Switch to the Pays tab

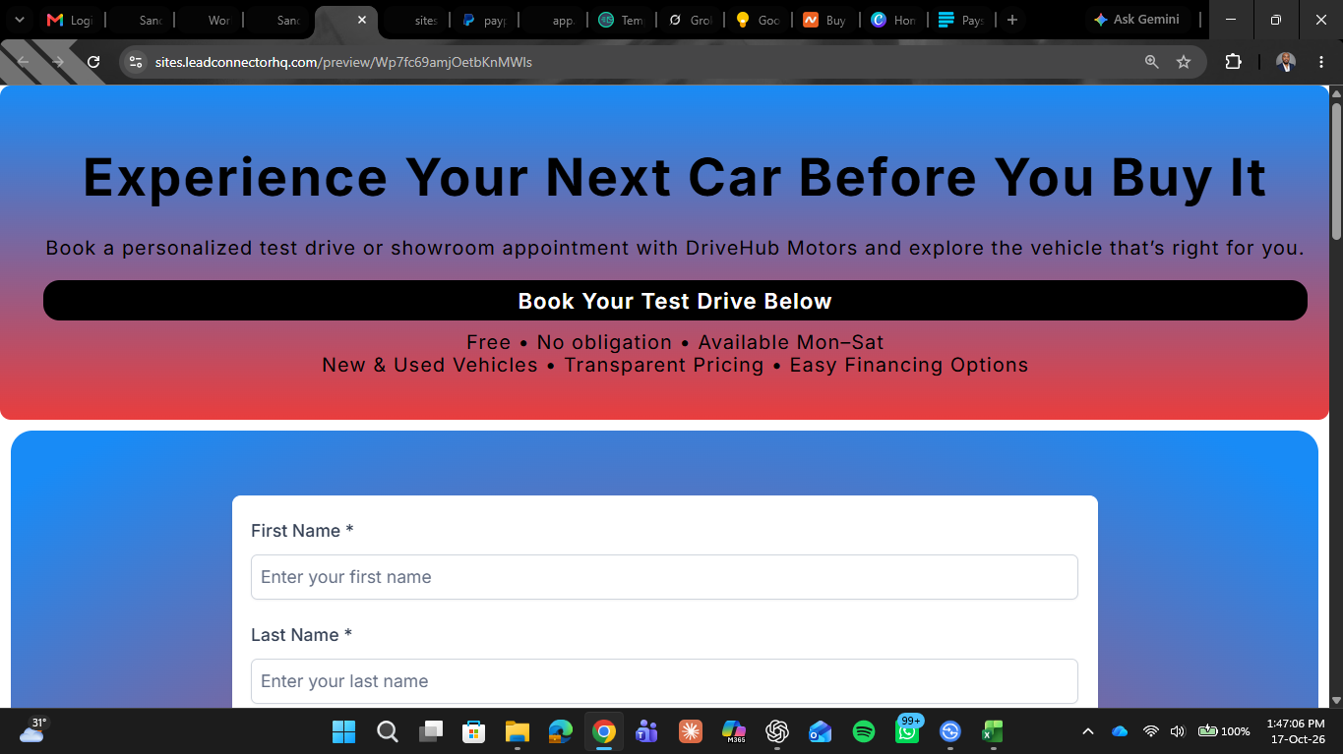[x=961, y=20]
